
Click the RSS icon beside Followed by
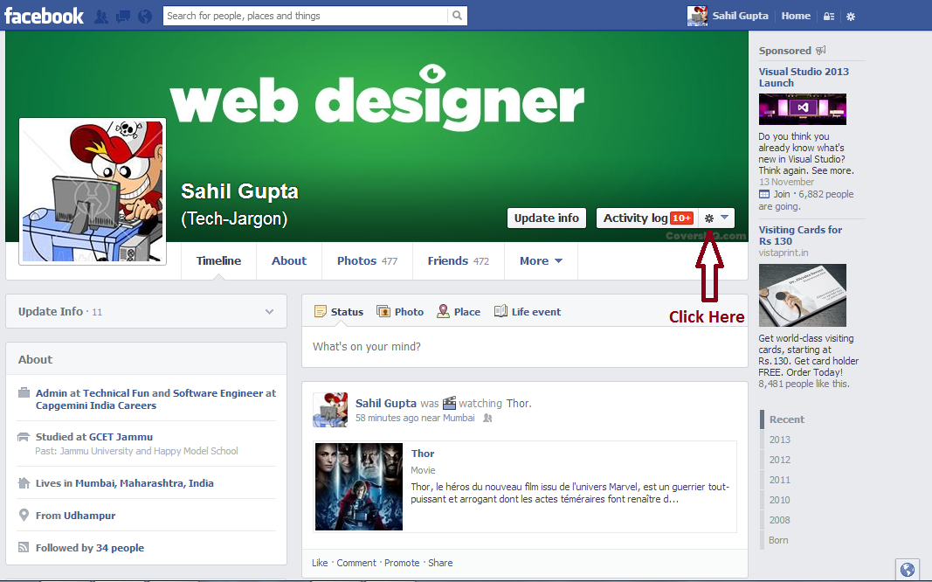[x=24, y=547]
